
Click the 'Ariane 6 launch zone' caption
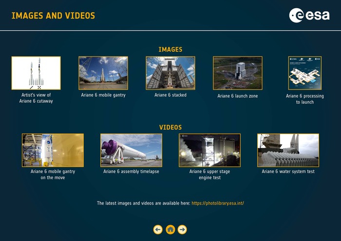(x=238, y=96)
